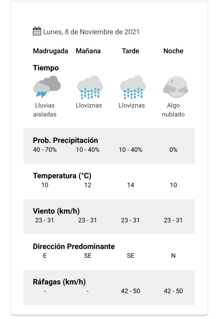Click the Tiempo section heading
219x319 pixels.
[46, 68]
